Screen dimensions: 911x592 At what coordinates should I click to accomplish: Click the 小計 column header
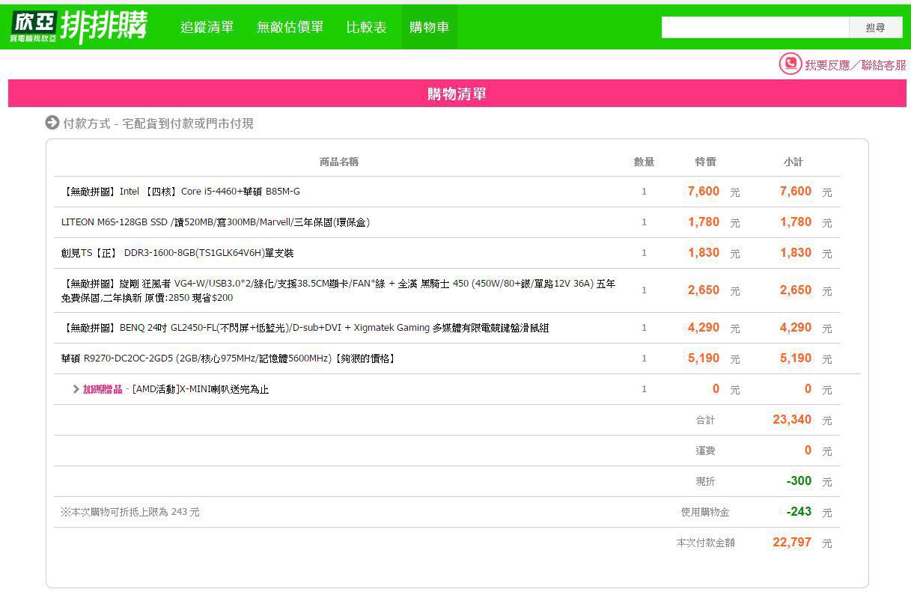(793, 162)
